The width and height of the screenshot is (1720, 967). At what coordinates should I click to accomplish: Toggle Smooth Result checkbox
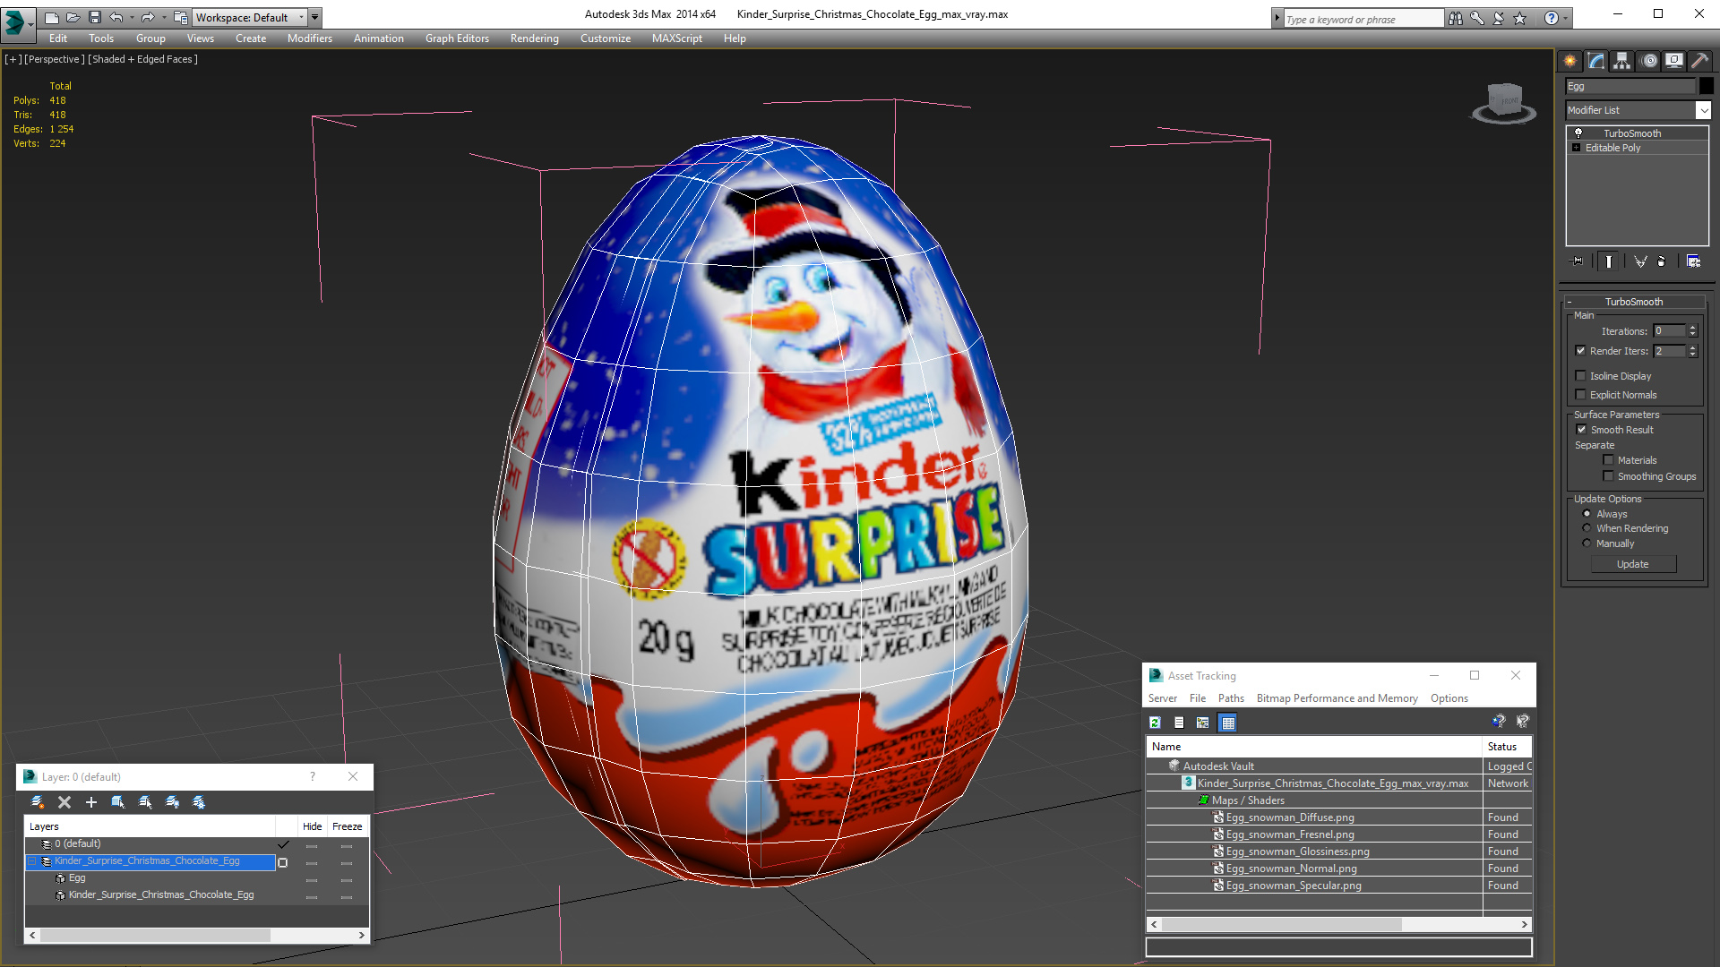click(x=1581, y=430)
